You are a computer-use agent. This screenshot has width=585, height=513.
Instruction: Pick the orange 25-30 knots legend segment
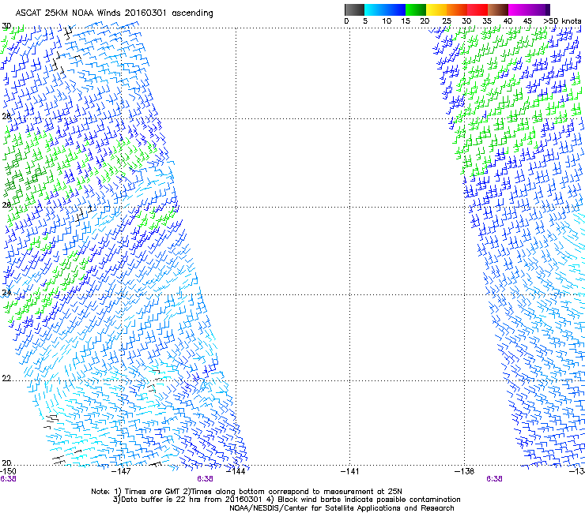[x=457, y=9]
